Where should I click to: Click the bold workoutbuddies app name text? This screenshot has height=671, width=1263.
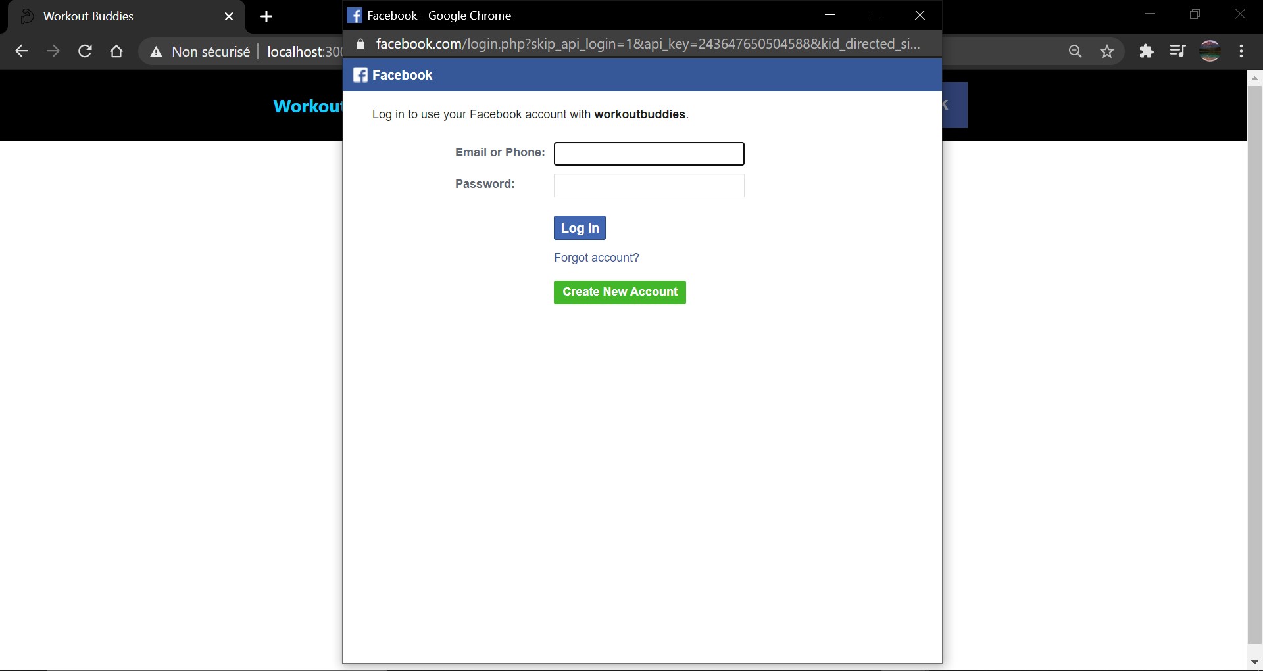[639, 114]
